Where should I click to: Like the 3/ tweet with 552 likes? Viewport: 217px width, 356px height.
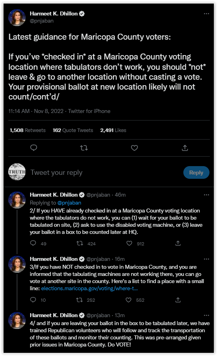pyautogui.click(x=129, y=300)
